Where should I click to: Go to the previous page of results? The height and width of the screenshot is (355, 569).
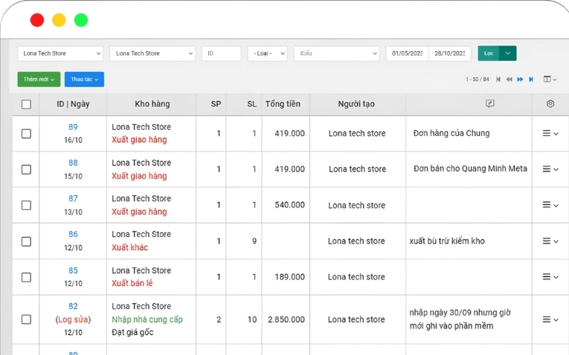click(509, 79)
